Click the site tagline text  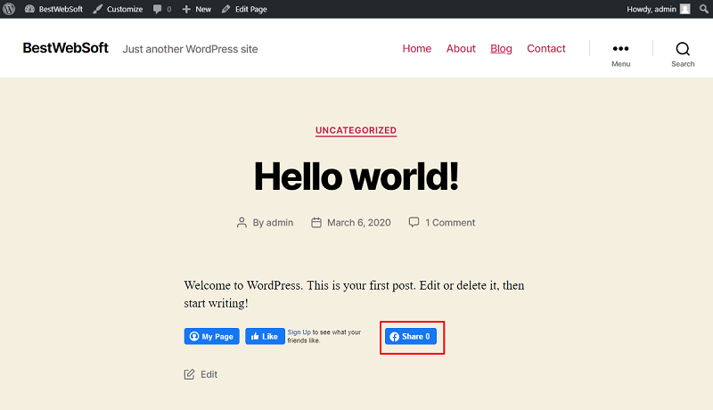[x=190, y=49]
